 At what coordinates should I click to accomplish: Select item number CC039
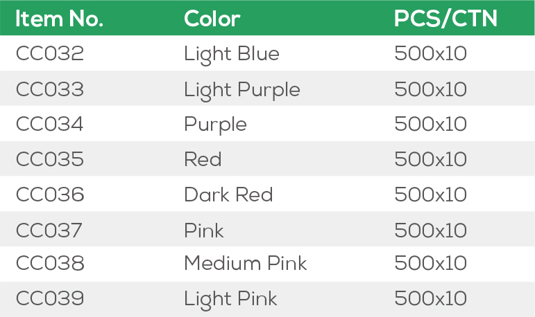[50, 299]
